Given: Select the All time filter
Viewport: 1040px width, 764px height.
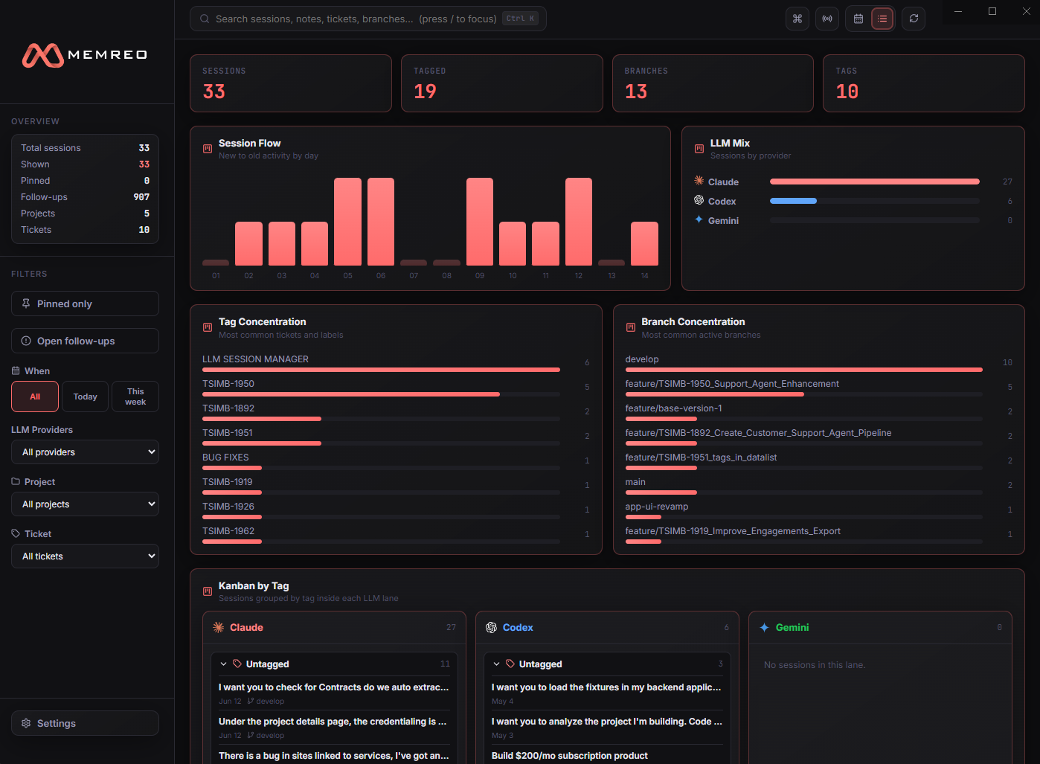Looking at the screenshot, I should 35,397.
